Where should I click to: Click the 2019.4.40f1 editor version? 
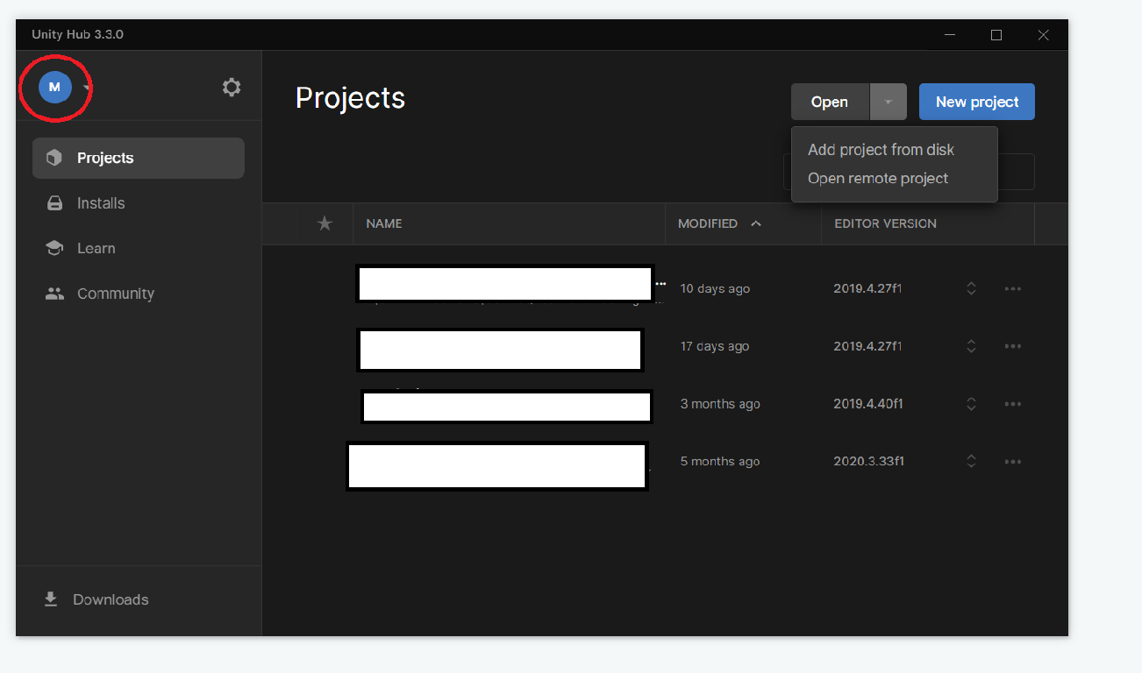868,404
